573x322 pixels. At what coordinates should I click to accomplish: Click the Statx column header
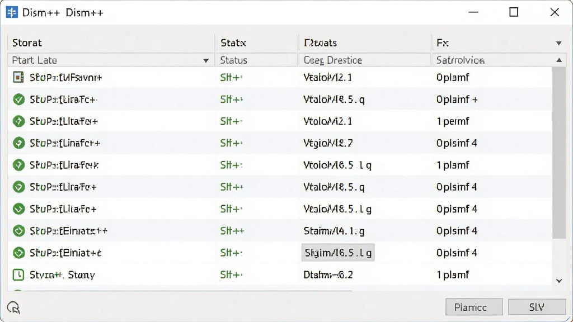tap(256, 42)
